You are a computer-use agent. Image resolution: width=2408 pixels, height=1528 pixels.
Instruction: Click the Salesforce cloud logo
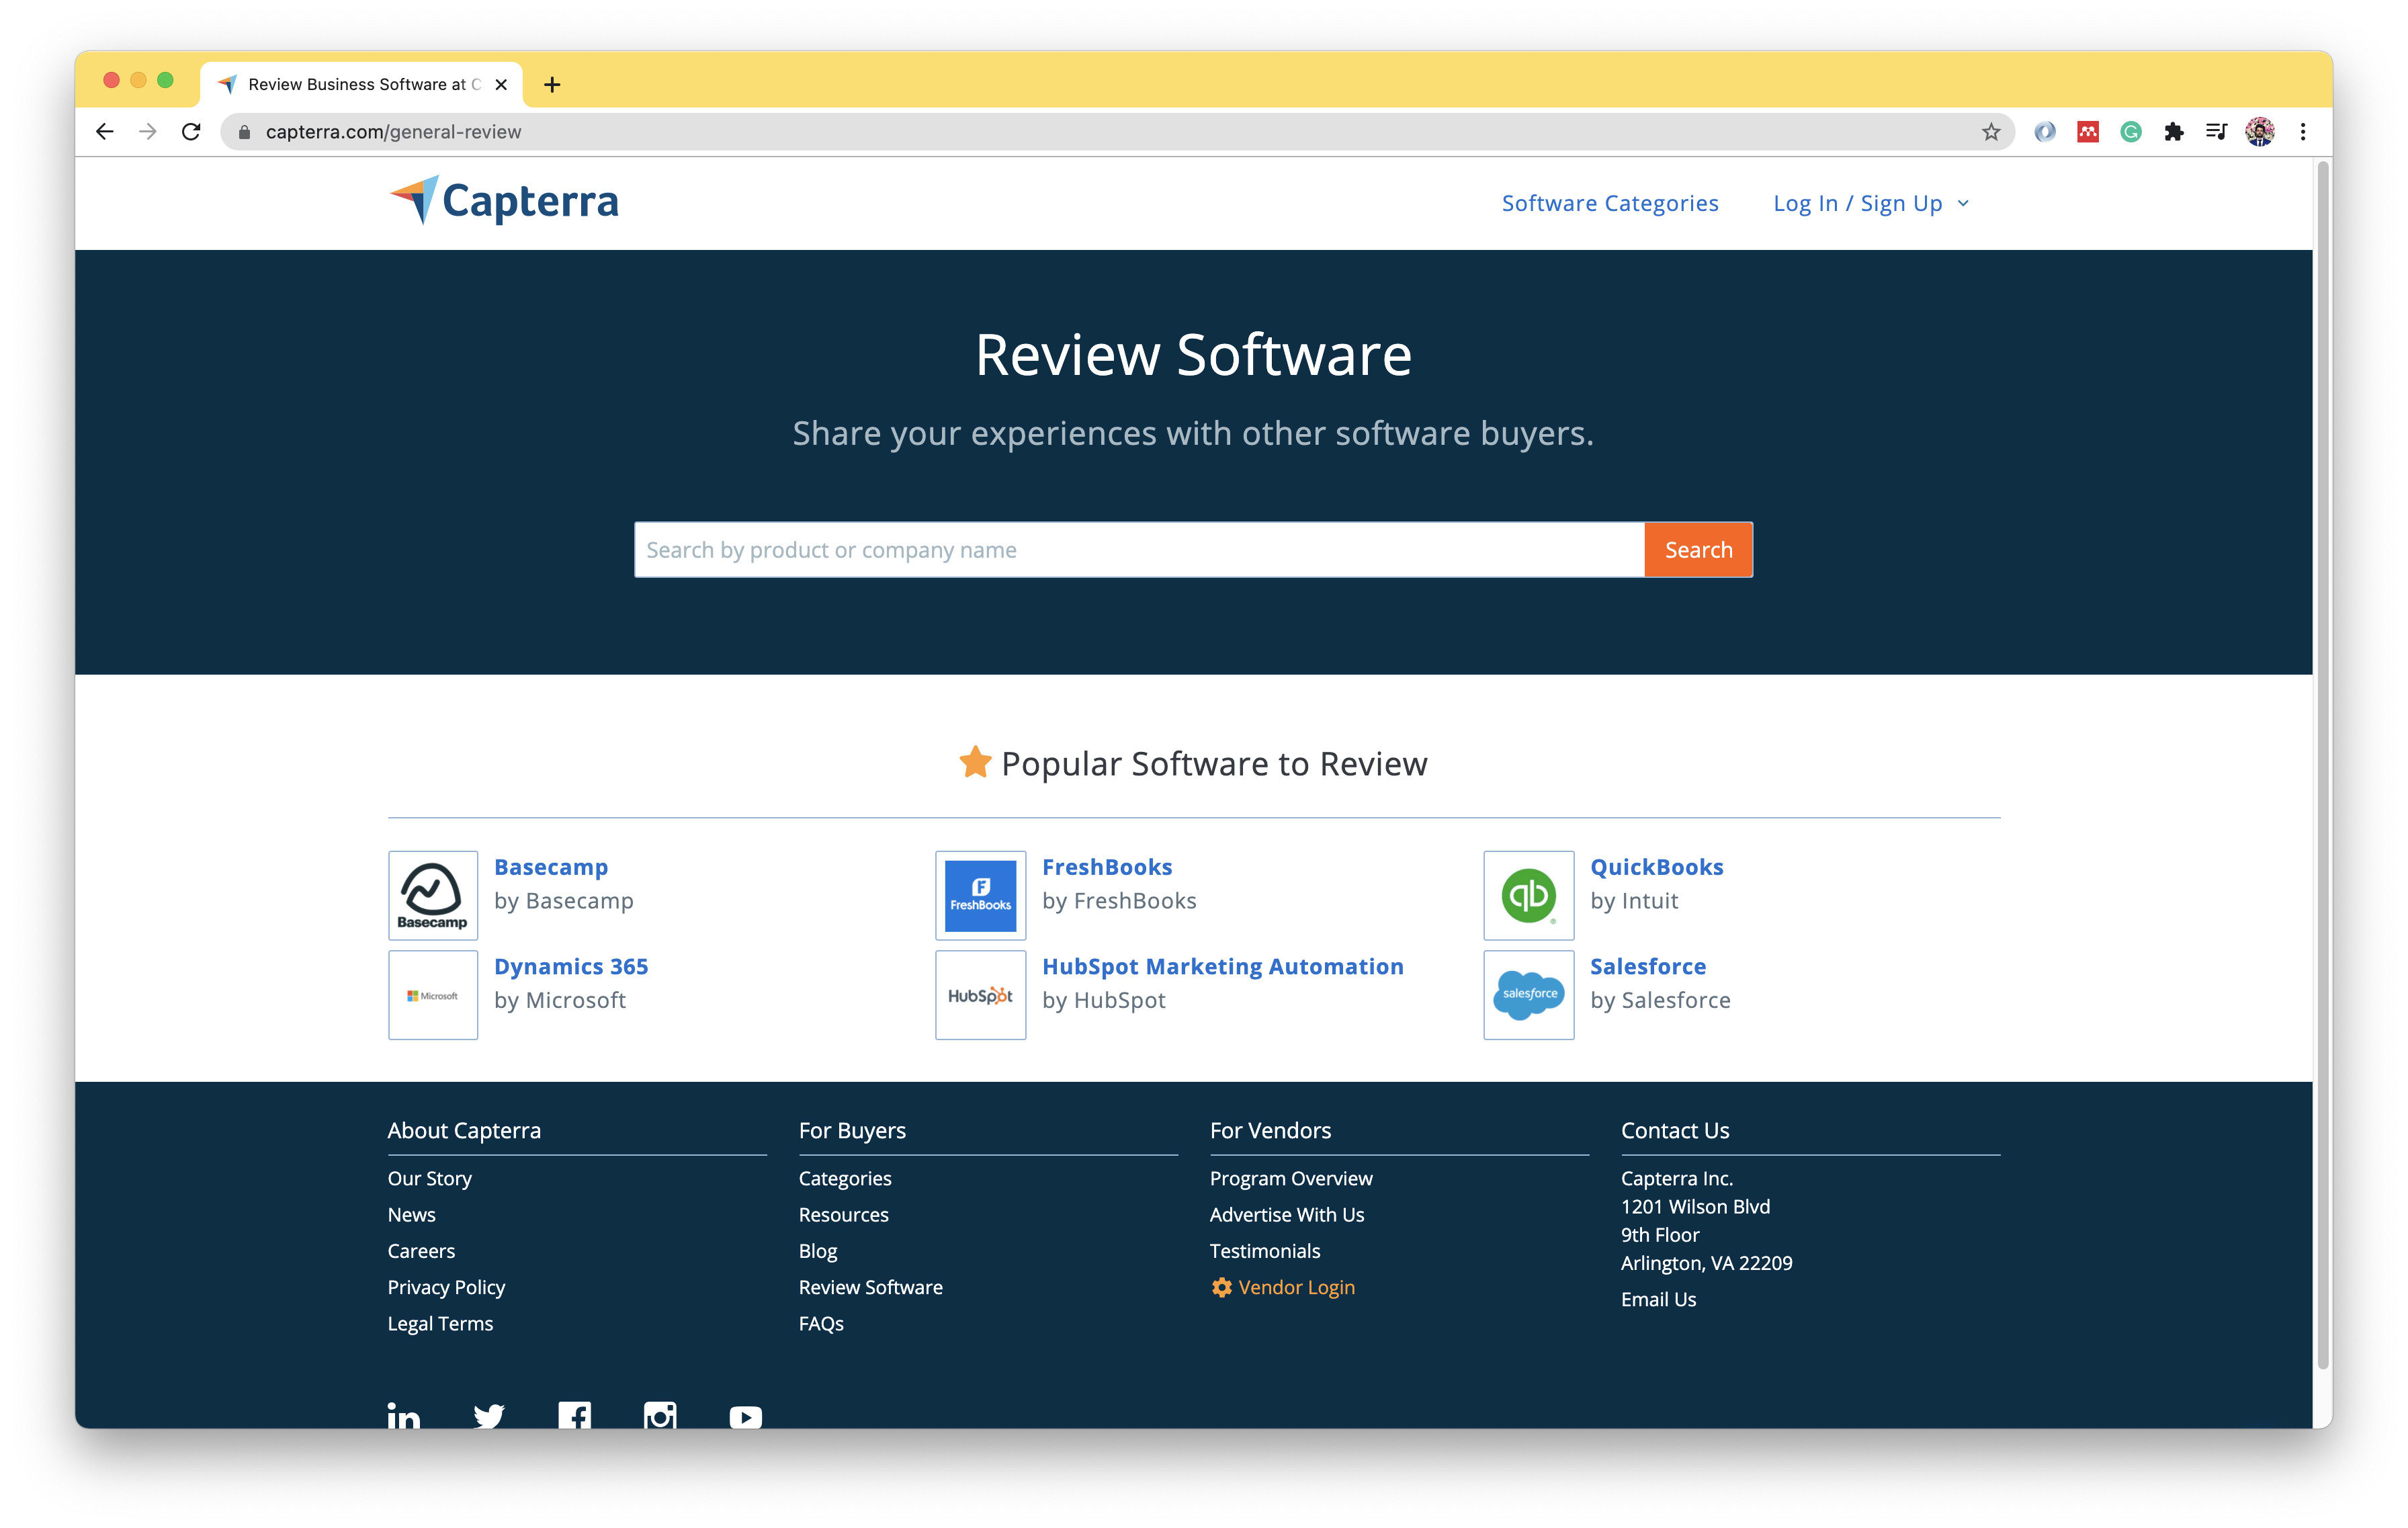tap(1529, 995)
